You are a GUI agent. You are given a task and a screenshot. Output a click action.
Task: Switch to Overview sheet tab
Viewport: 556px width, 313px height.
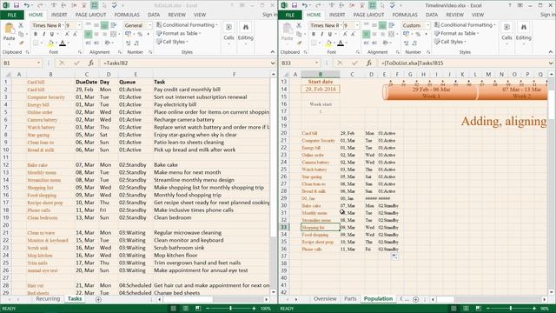325,299
